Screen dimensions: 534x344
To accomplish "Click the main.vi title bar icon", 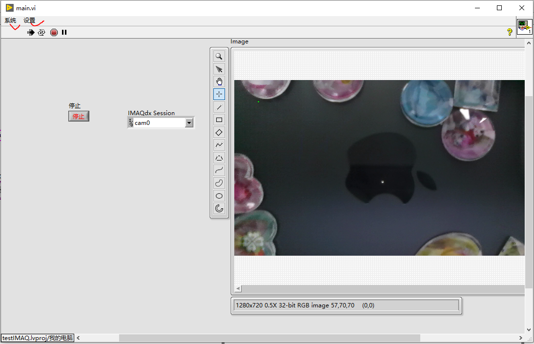I will pyautogui.click(x=10, y=8).
